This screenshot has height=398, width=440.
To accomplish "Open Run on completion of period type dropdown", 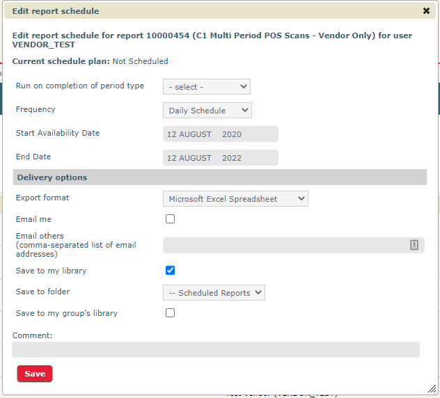I will pyautogui.click(x=207, y=87).
